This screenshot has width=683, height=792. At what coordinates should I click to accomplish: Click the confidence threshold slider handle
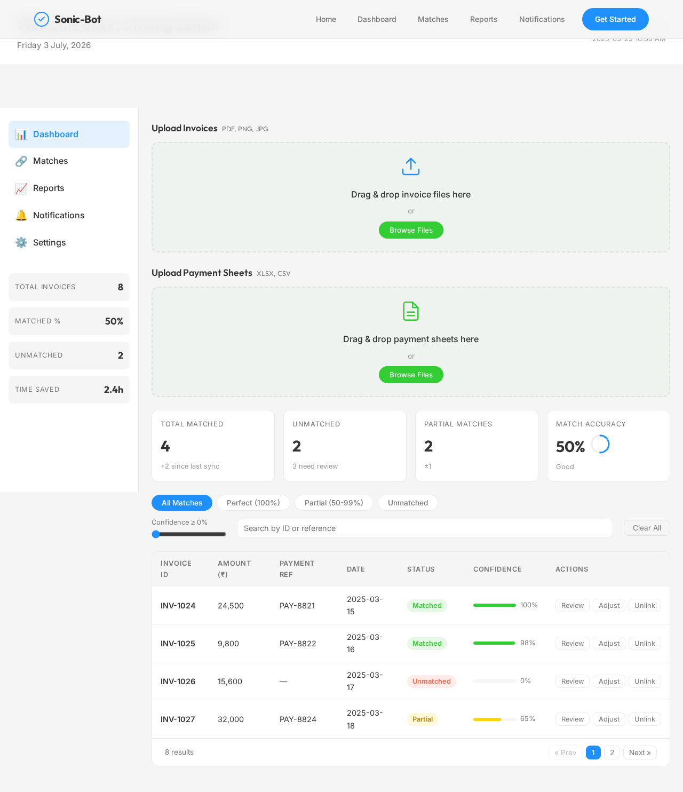click(156, 534)
